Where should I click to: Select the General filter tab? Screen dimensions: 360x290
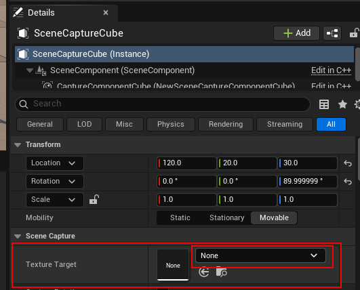[x=40, y=125]
